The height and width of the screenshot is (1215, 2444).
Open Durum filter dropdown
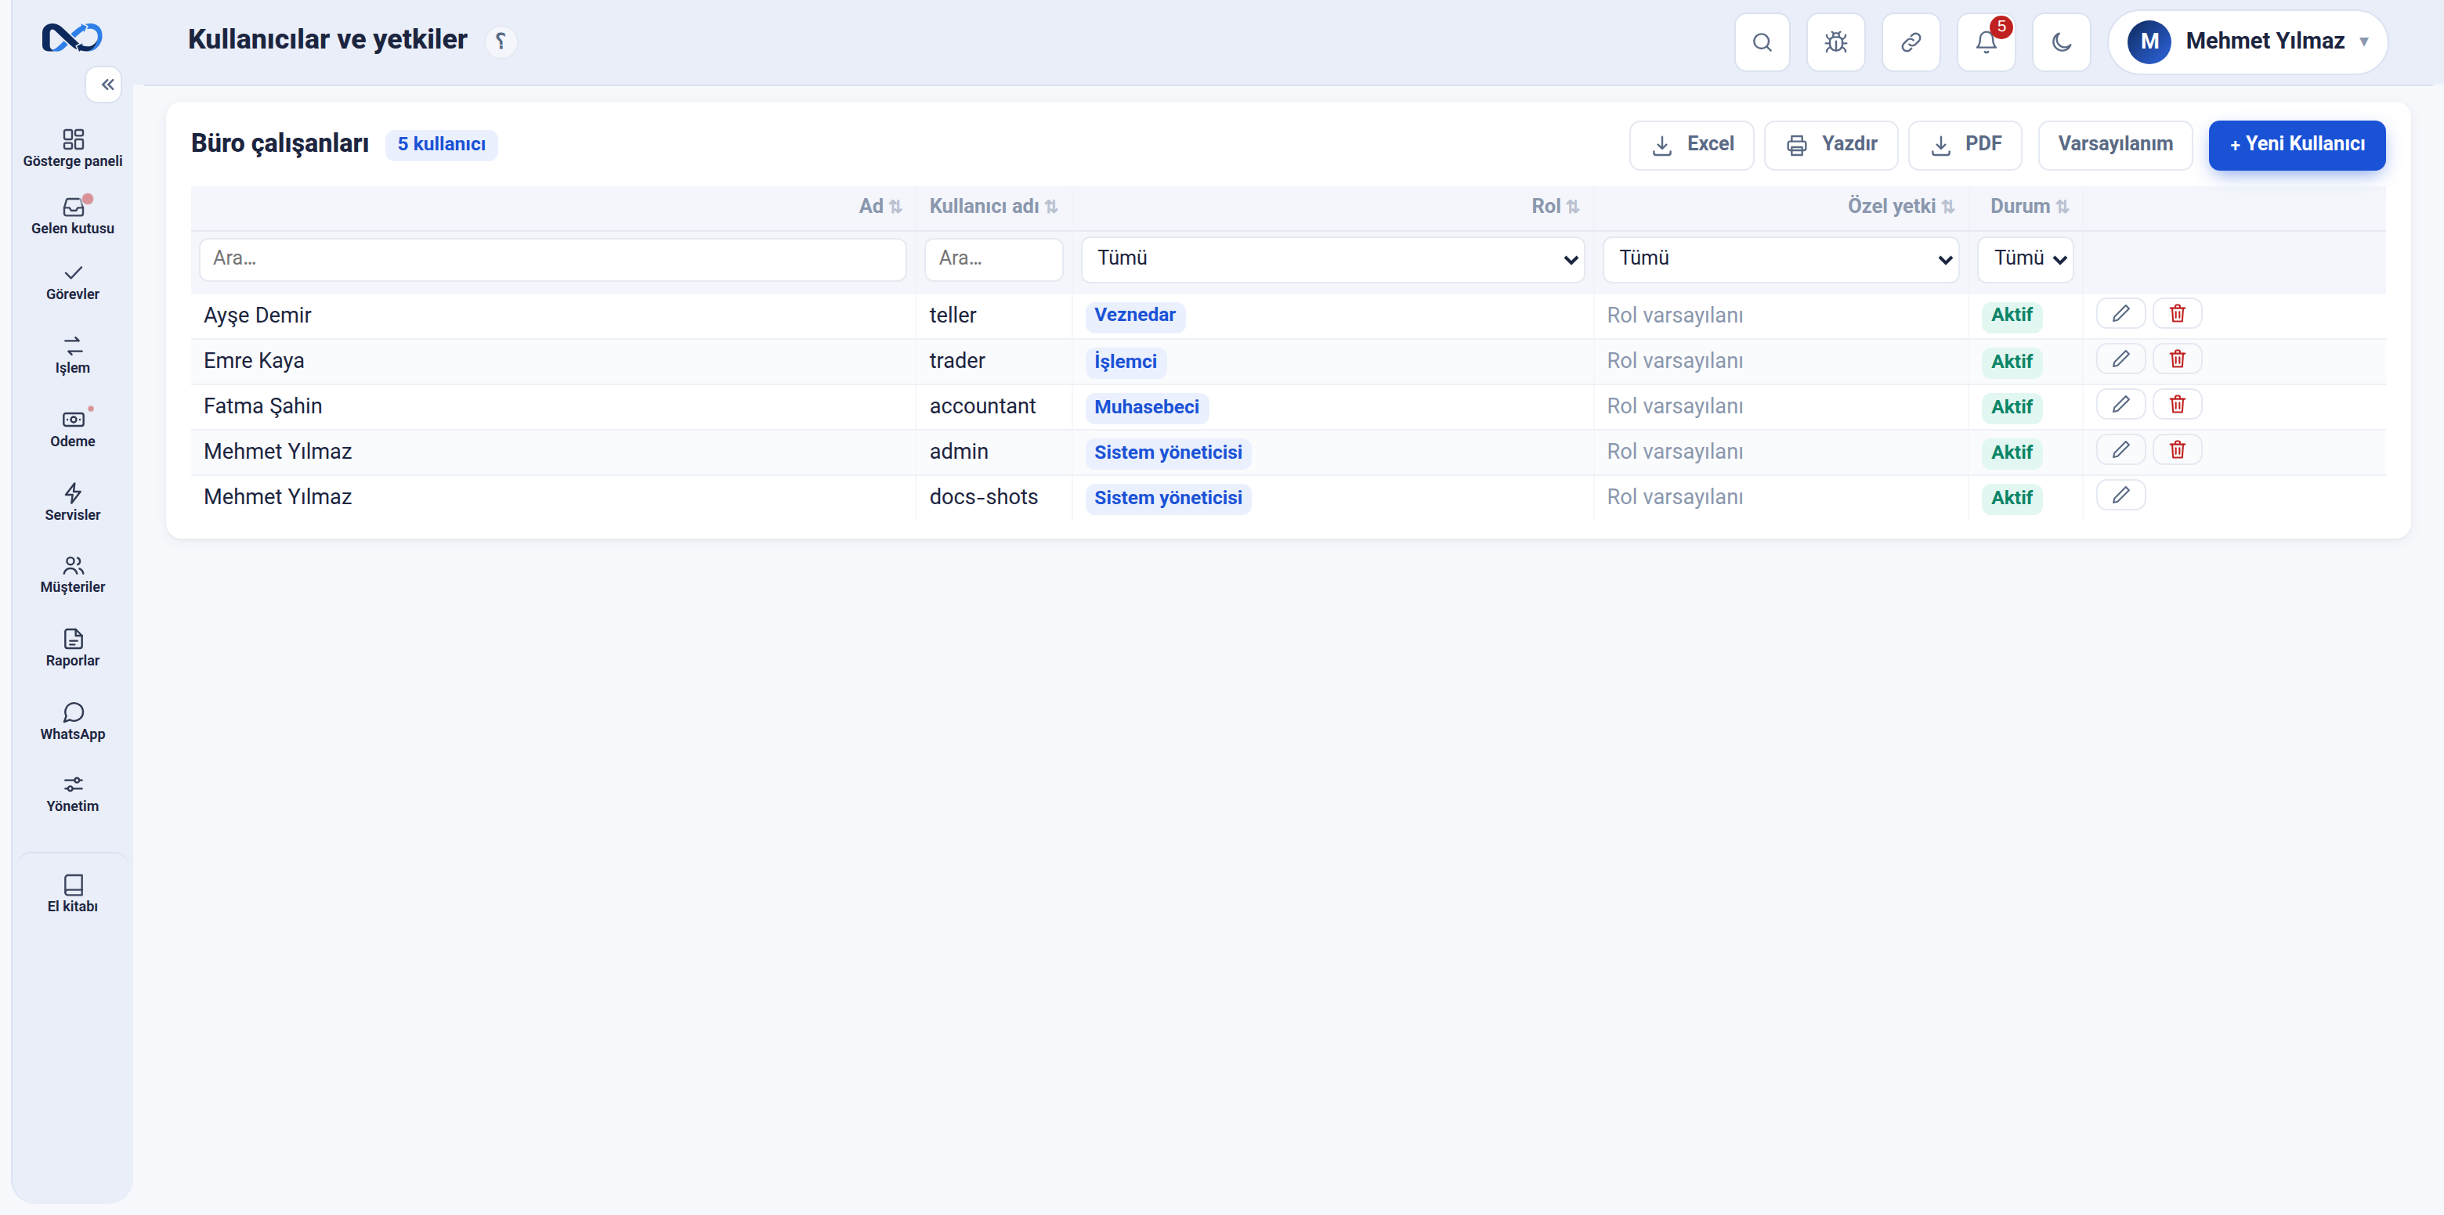pos(2025,259)
